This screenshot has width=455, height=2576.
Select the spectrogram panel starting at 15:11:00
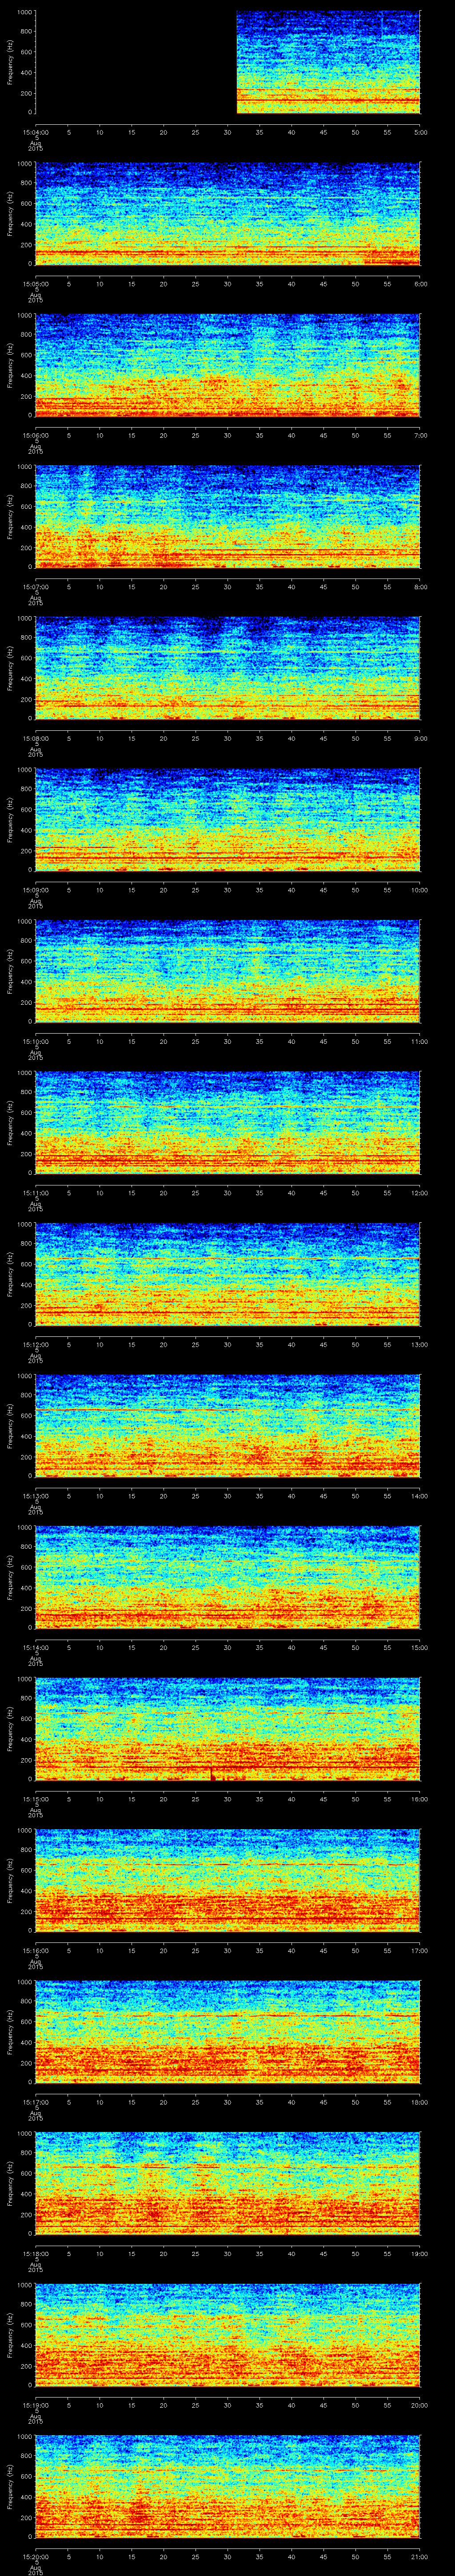(x=228, y=1123)
